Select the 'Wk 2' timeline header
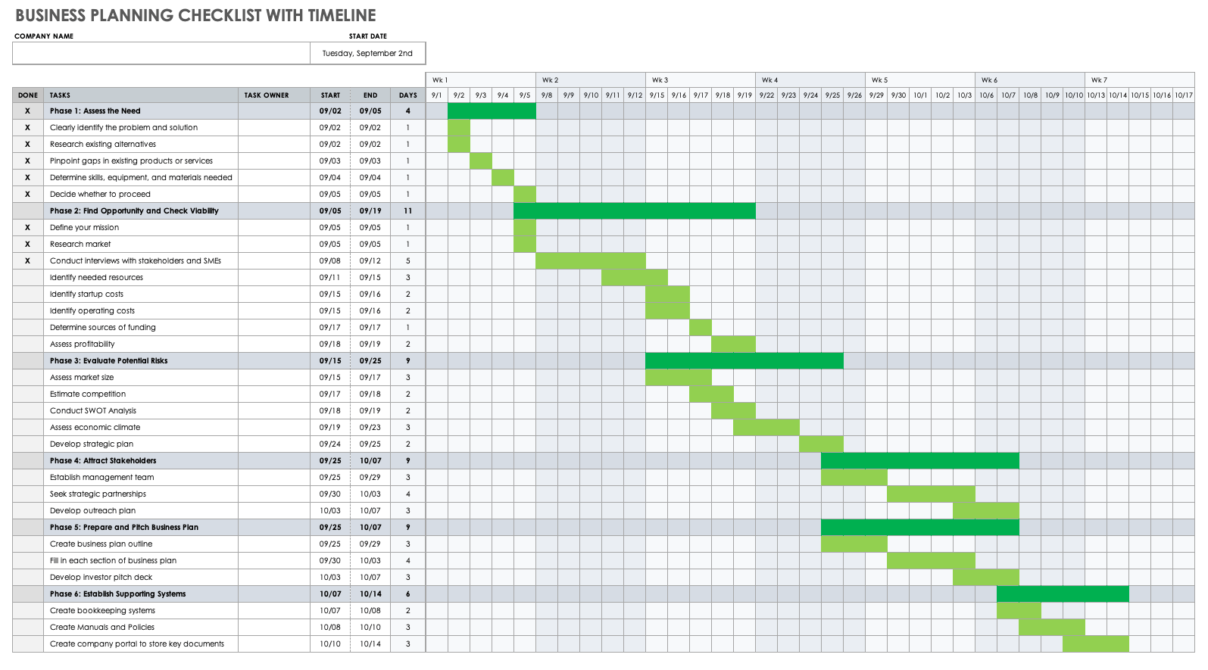Screen dimensions: 1208x670 pos(591,80)
